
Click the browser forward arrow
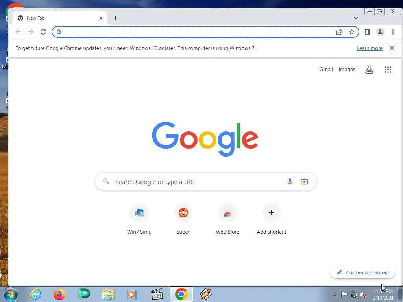coord(31,32)
